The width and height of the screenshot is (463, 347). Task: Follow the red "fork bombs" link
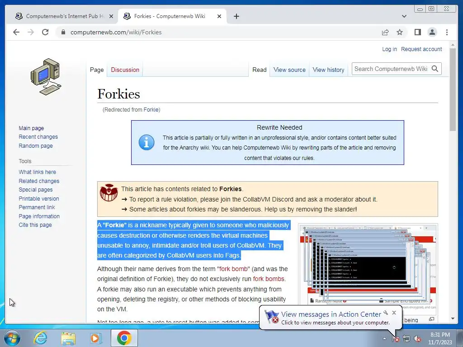[x=269, y=279]
